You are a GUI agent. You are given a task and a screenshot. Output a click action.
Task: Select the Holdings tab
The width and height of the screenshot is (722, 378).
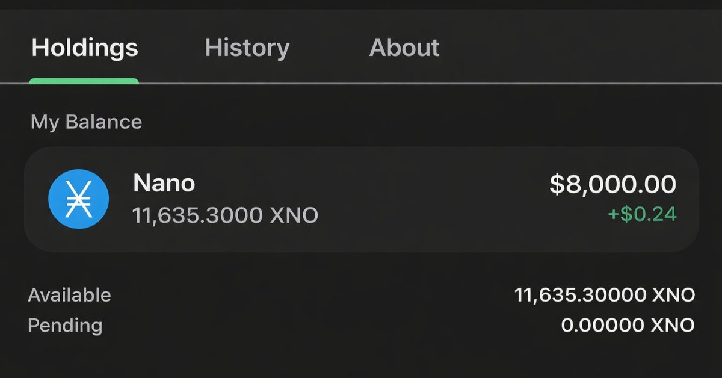[x=84, y=48]
